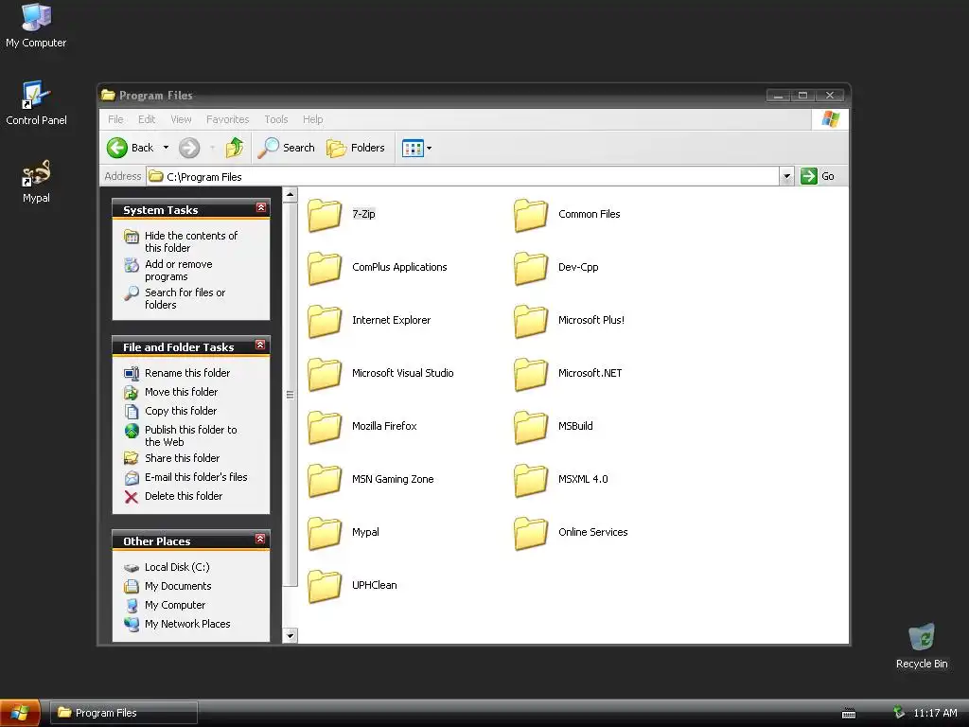Image resolution: width=969 pixels, height=727 pixels.
Task: Click the taskbar clock showing 11:17 AM
Action: tap(935, 713)
